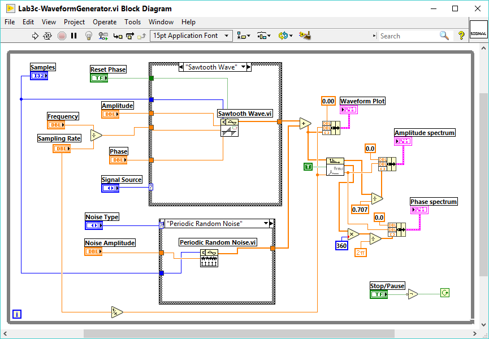The image size is (489, 339).
Task: Toggle the Reset Phase boolean constant
Action: (x=99, y=77)
